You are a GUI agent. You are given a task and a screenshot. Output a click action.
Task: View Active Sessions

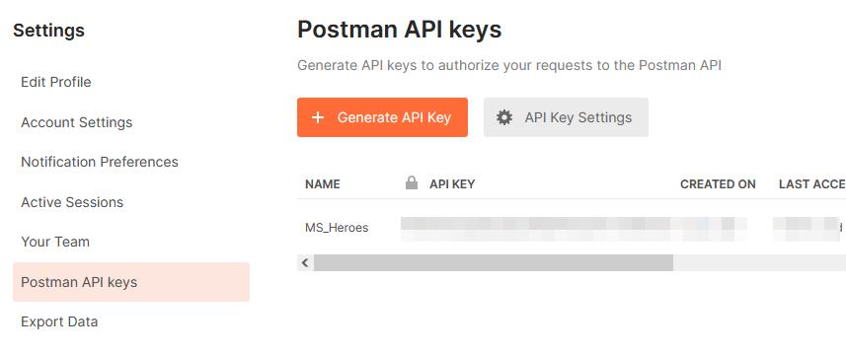pyautogui.click(x=72, y=202)
